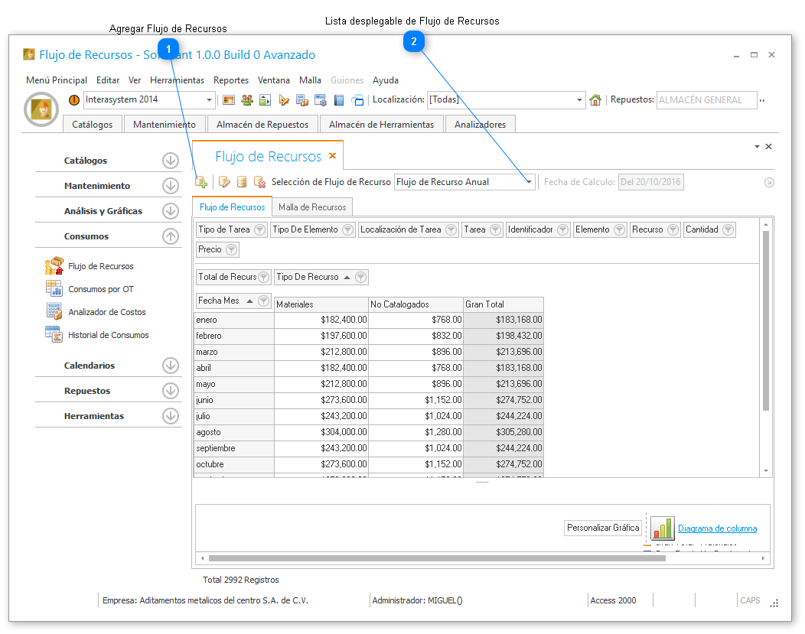
Task: Click the column chart diagram icon
Action: (x=663, y=528)
